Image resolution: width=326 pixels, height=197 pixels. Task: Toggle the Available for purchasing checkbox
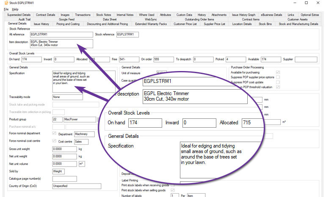(x=278, y=72)
